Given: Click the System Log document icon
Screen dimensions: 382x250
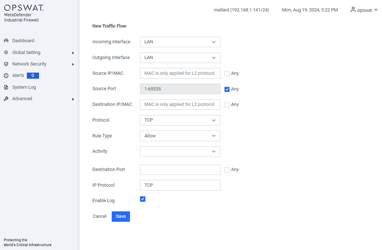Looking at the screenshot, I should (6, 87).
